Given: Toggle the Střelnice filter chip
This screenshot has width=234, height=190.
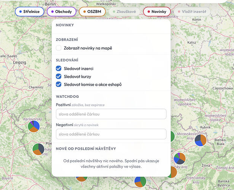Looking at the screenshot, I should coord(30,11).
